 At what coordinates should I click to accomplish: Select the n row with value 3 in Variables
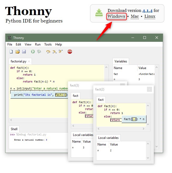[x=134, y=79]
